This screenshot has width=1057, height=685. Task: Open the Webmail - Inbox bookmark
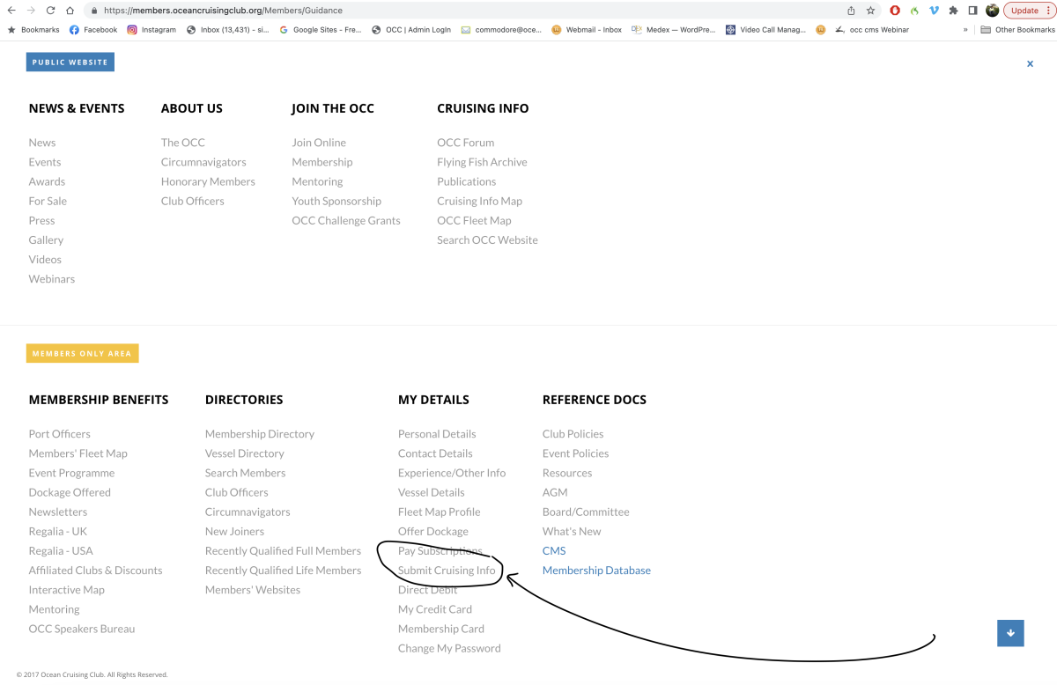point(587,29)
